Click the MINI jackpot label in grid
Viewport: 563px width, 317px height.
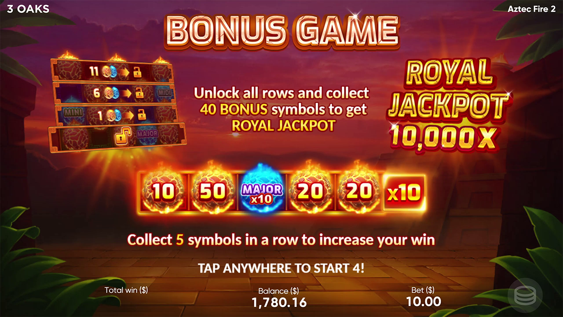[73, 113]
